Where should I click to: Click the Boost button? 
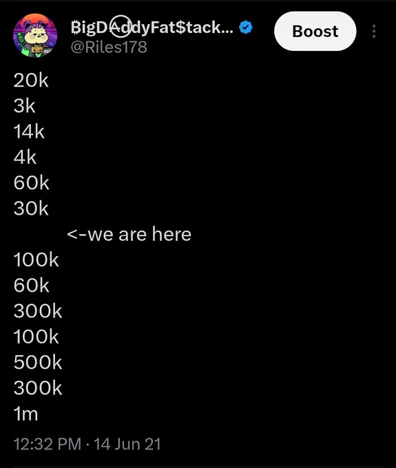coord(315,31)
